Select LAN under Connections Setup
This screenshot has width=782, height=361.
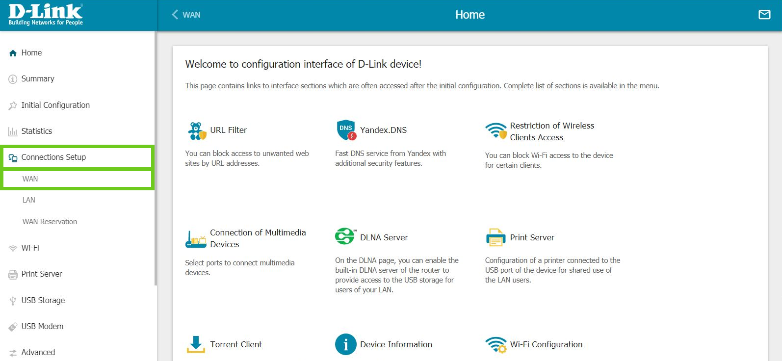click(29, 200)
